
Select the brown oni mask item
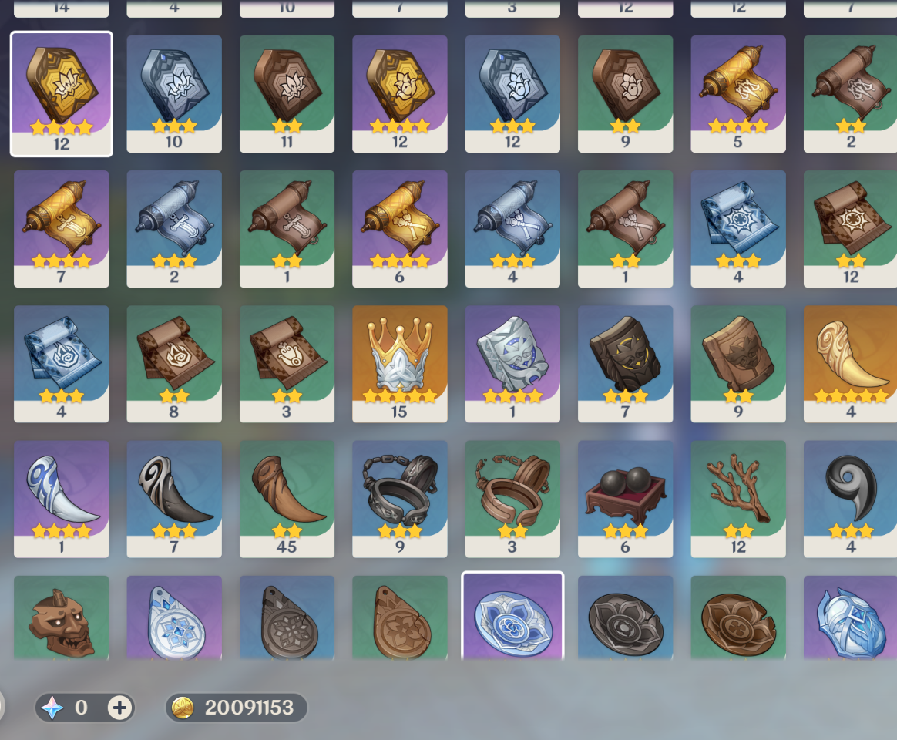(61, 618)
